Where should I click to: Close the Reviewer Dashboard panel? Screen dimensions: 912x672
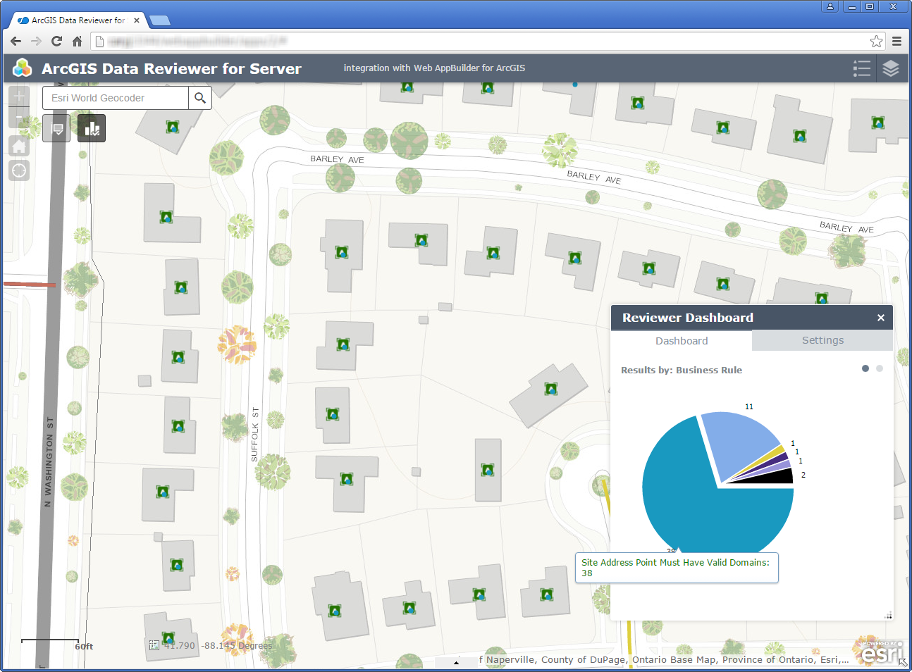pos(881,318)
